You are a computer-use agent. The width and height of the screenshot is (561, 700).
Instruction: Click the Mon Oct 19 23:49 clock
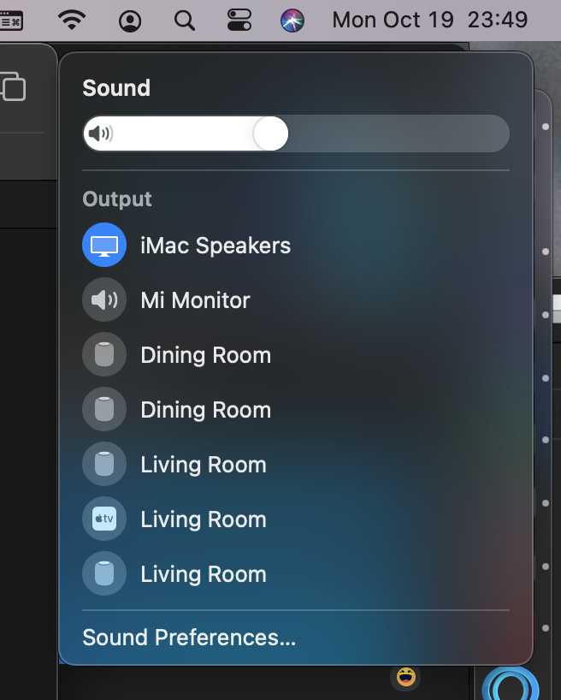(x=430, y=20)
